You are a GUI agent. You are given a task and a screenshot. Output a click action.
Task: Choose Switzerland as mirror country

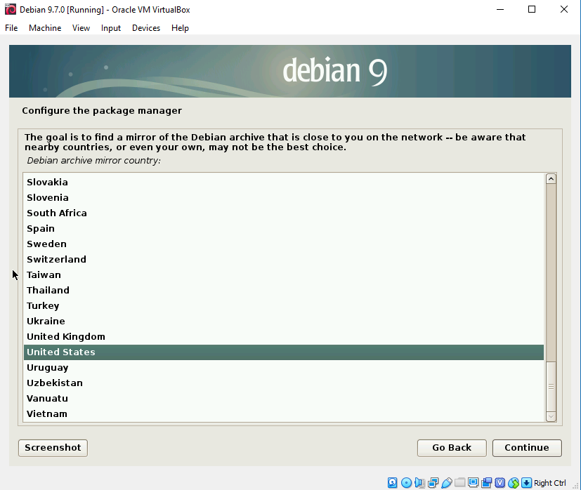click(284, 260)
